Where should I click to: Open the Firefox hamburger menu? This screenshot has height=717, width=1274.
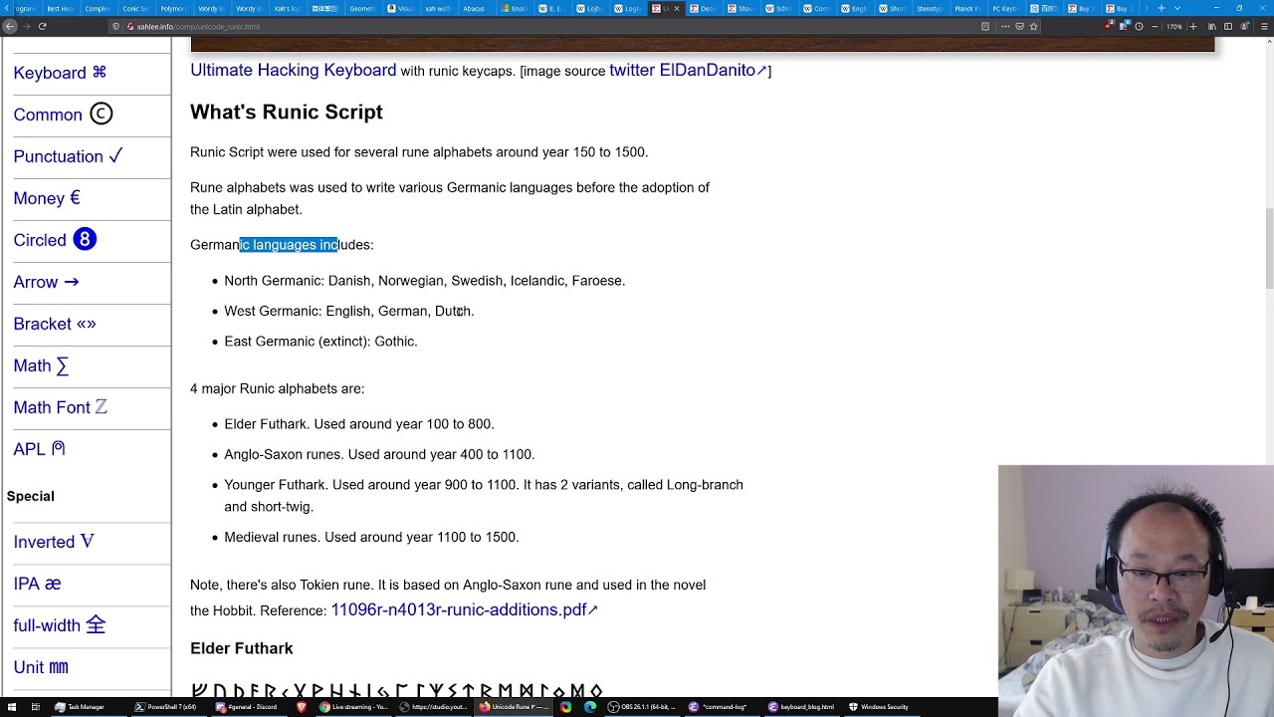point(1264,26)
